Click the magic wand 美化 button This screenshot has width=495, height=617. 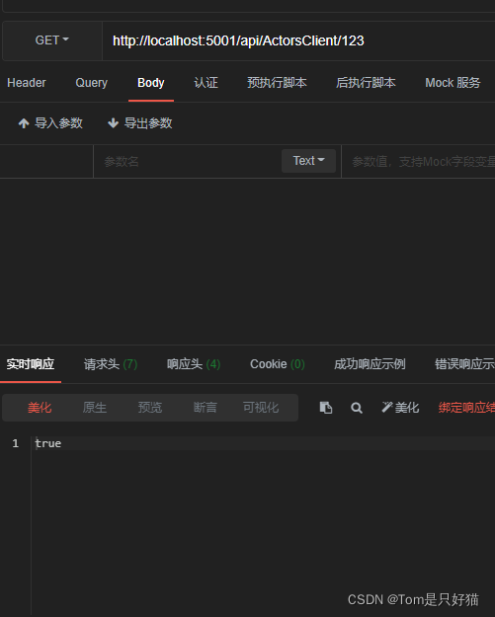pyautogui.click(x=400, y=408)
